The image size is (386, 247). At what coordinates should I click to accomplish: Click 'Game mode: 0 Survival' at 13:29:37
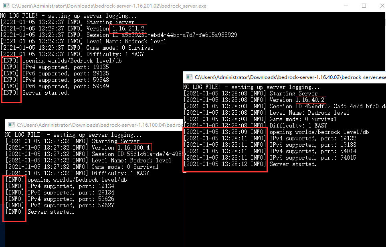click(120, 48)
